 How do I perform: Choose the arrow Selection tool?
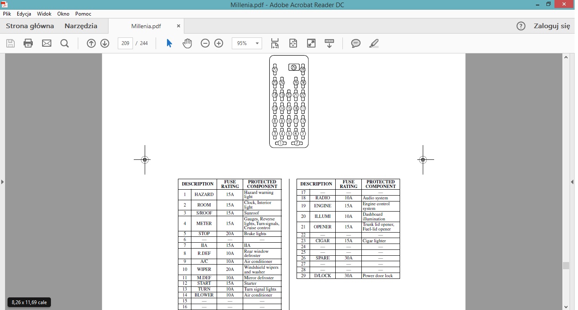[169, 43]
